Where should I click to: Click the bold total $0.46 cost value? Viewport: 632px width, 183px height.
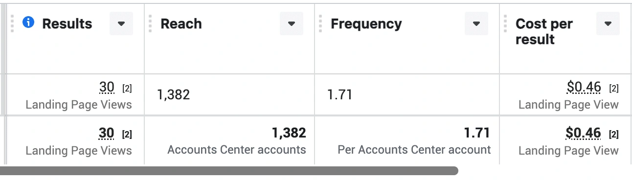pos(583,133)
